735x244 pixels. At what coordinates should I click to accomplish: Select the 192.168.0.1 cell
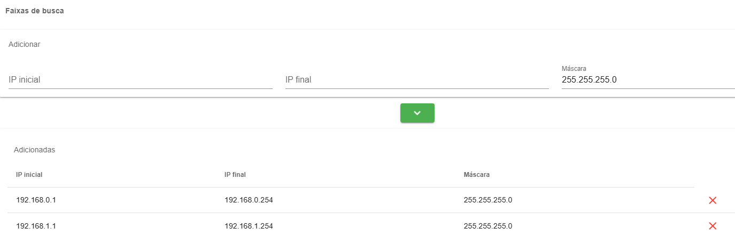pyautogui.click(x=36, y=200)
